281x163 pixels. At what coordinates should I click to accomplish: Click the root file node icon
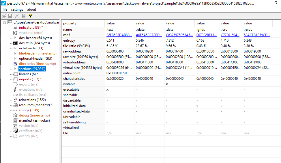tap(10, 22)
